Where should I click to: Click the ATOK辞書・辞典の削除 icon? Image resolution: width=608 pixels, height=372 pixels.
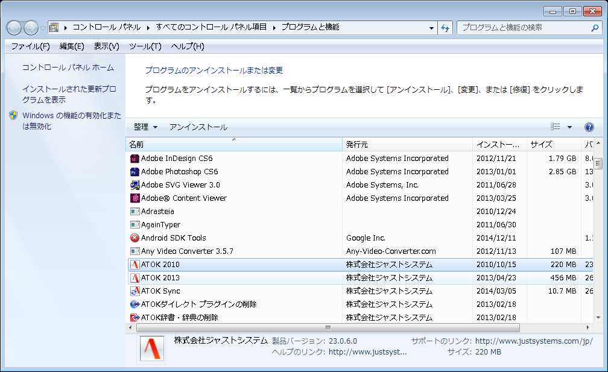tap(135, 317)
